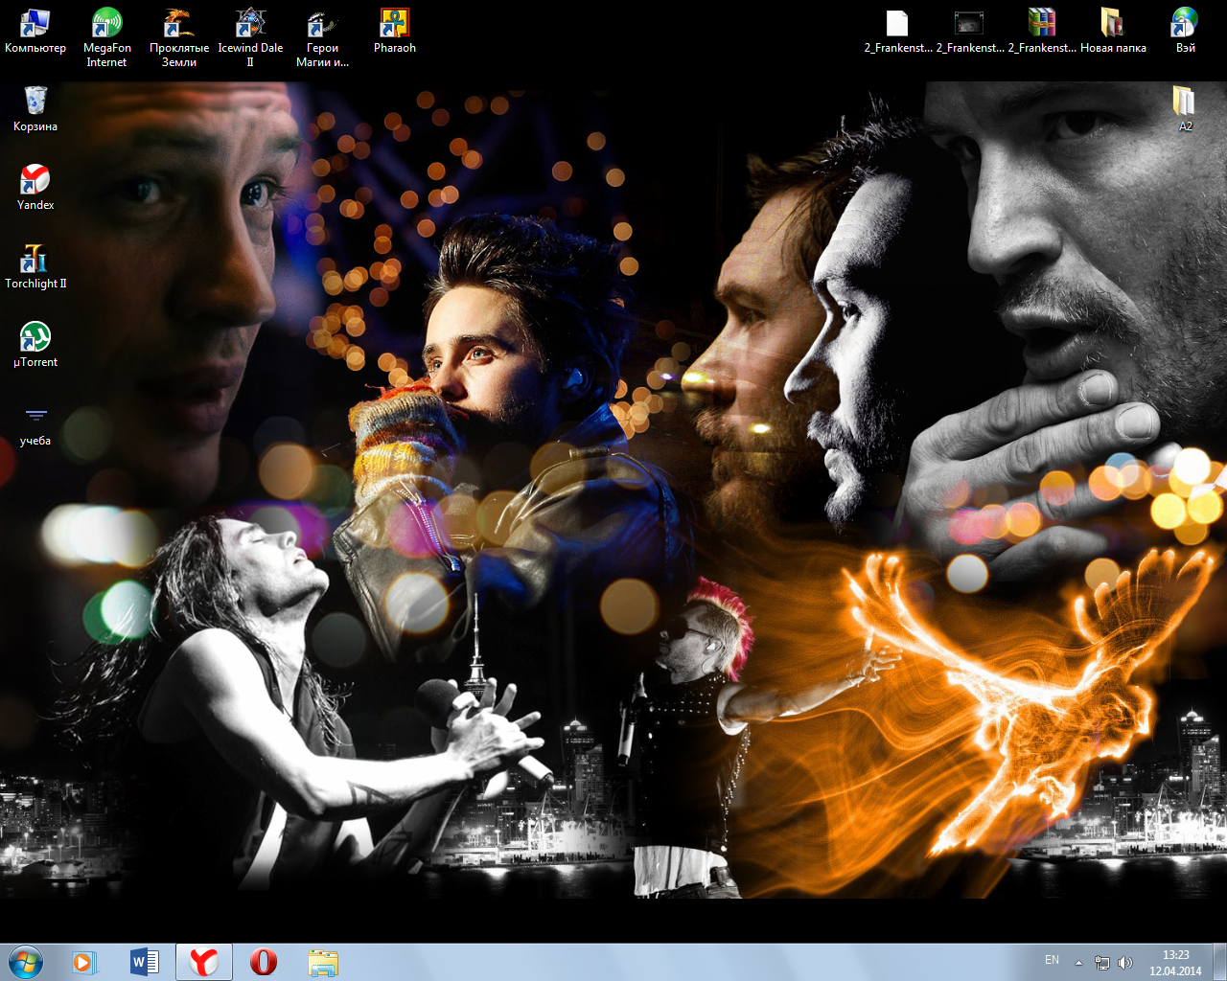Click the Show desktop strip
This screenshot has height=981, width=1227.
[x=1219, y=962]
